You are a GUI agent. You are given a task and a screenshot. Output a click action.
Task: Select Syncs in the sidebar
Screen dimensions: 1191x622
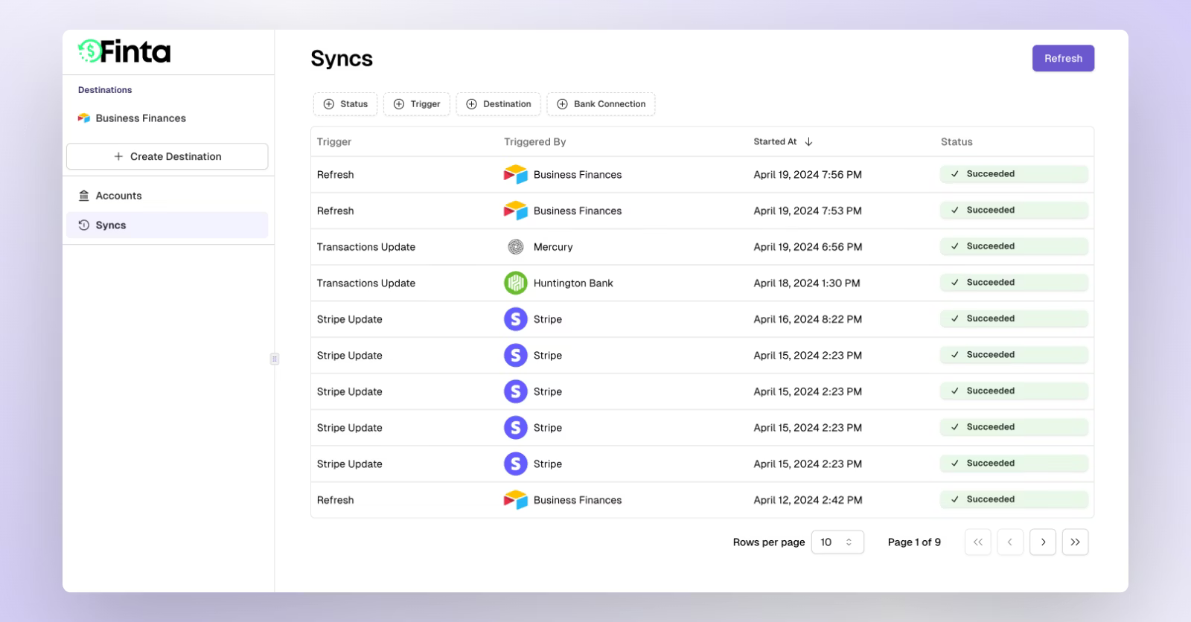[x=111, y=225]
